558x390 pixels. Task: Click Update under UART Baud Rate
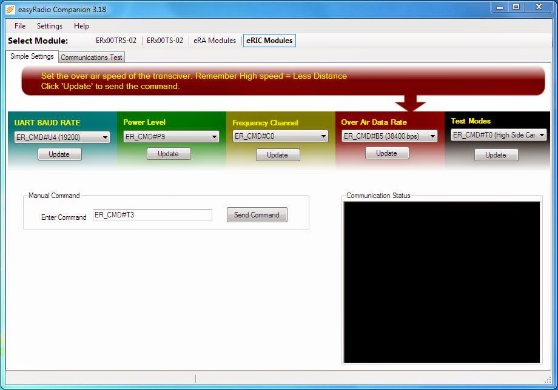click(59, 154)
